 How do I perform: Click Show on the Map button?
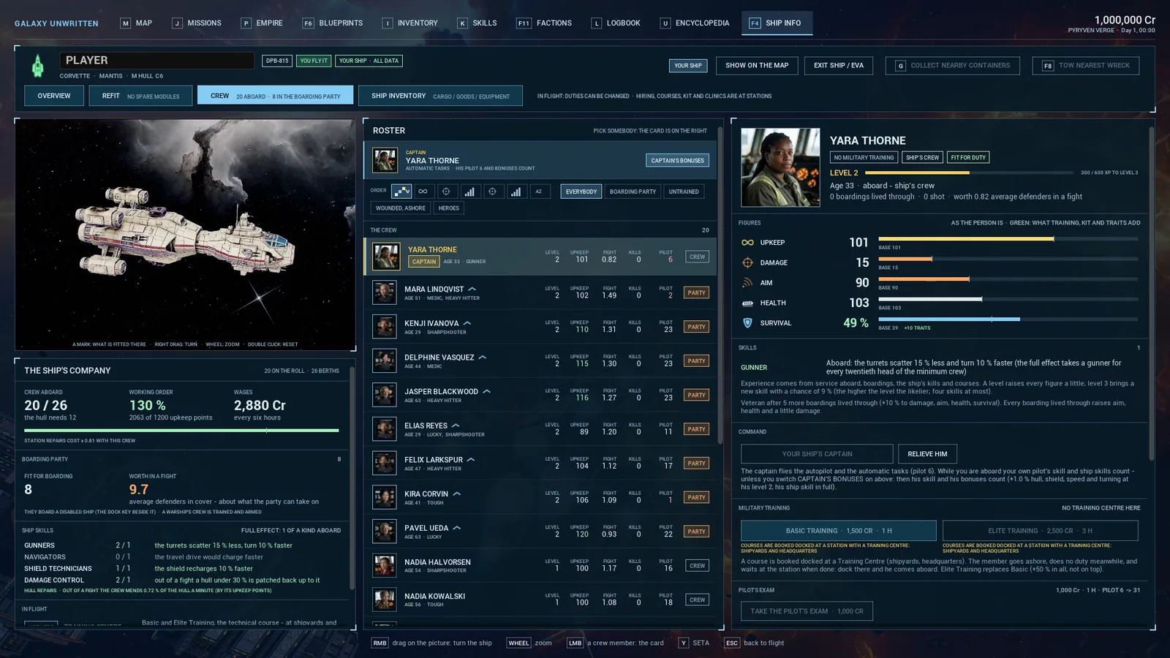click(757, 66)
